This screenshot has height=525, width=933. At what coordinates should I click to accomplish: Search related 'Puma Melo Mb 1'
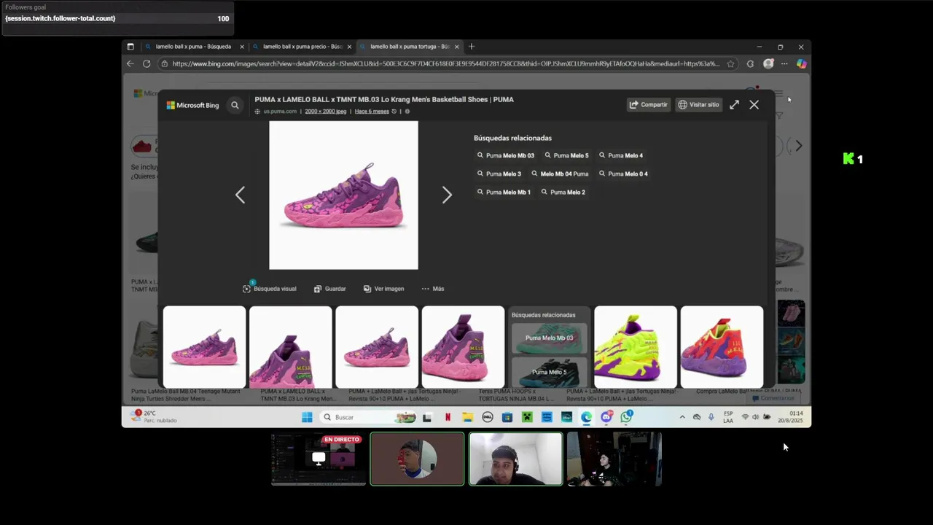pyautogui.click(x=503, y=192)
